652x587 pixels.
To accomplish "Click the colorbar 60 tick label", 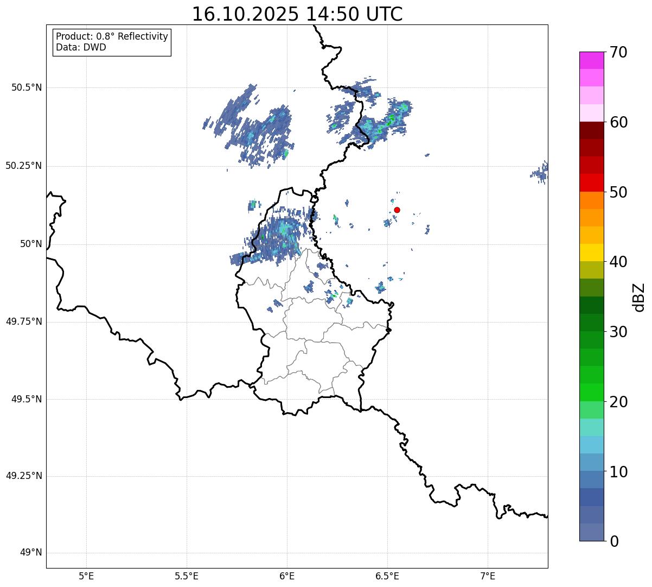I will pos(618,122).
